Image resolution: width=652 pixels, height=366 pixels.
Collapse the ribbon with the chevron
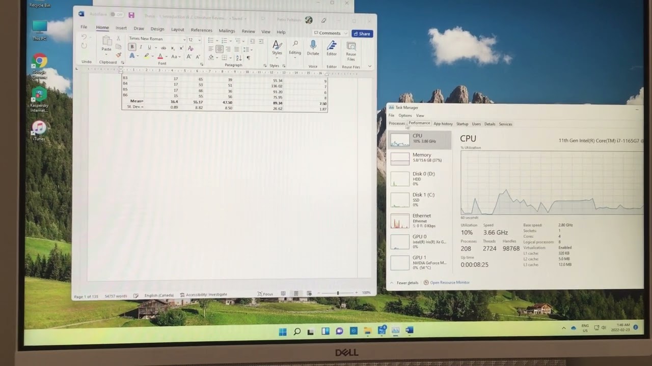(x=369, y=67)
